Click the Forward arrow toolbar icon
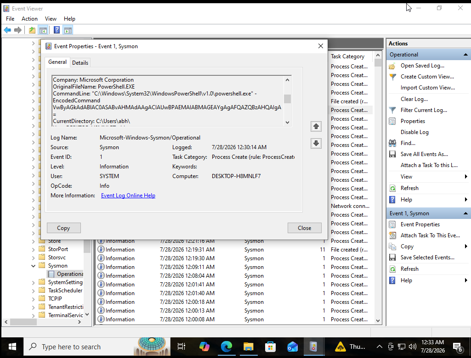This screenshot has height=358, width=471. [x=18, y=30]
